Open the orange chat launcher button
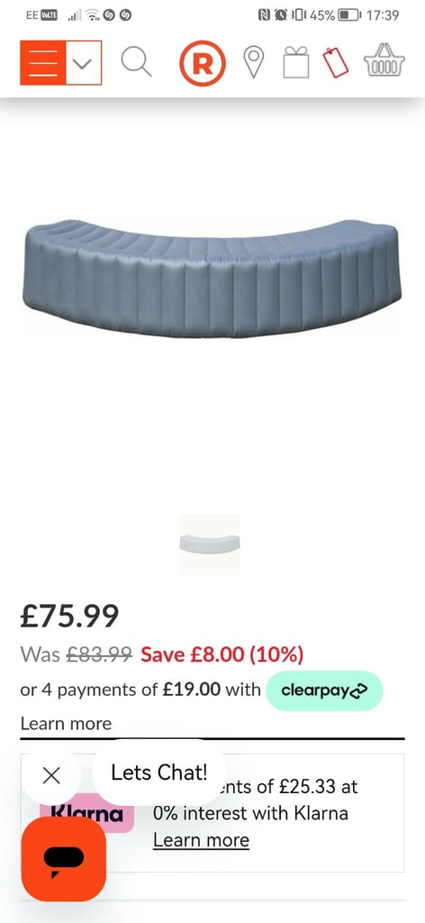Viewport: 425px width, 923px height. (x=64, y=859)
